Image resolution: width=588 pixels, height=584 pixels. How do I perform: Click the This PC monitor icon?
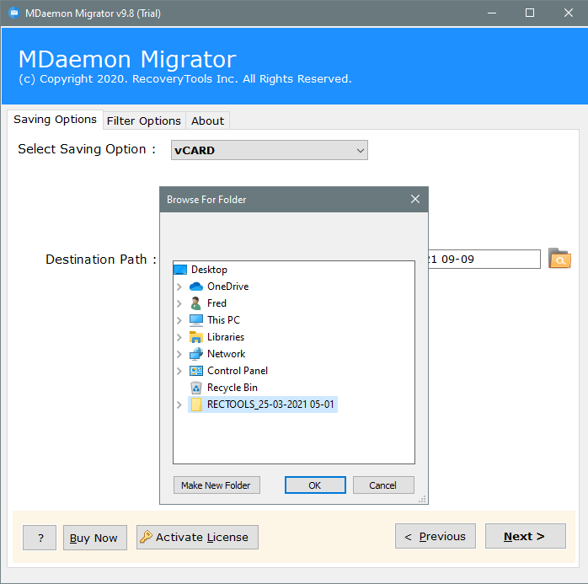click(196, 320)
